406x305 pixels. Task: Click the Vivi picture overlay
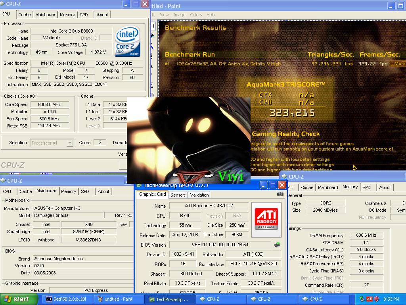188,140
